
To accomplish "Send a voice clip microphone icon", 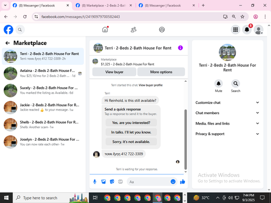I will tap(95, 182).
